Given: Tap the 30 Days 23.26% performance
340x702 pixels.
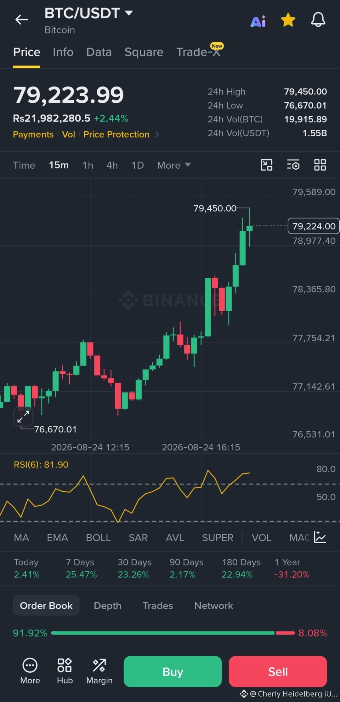Looking at the screenshot, I should [134, 568].
